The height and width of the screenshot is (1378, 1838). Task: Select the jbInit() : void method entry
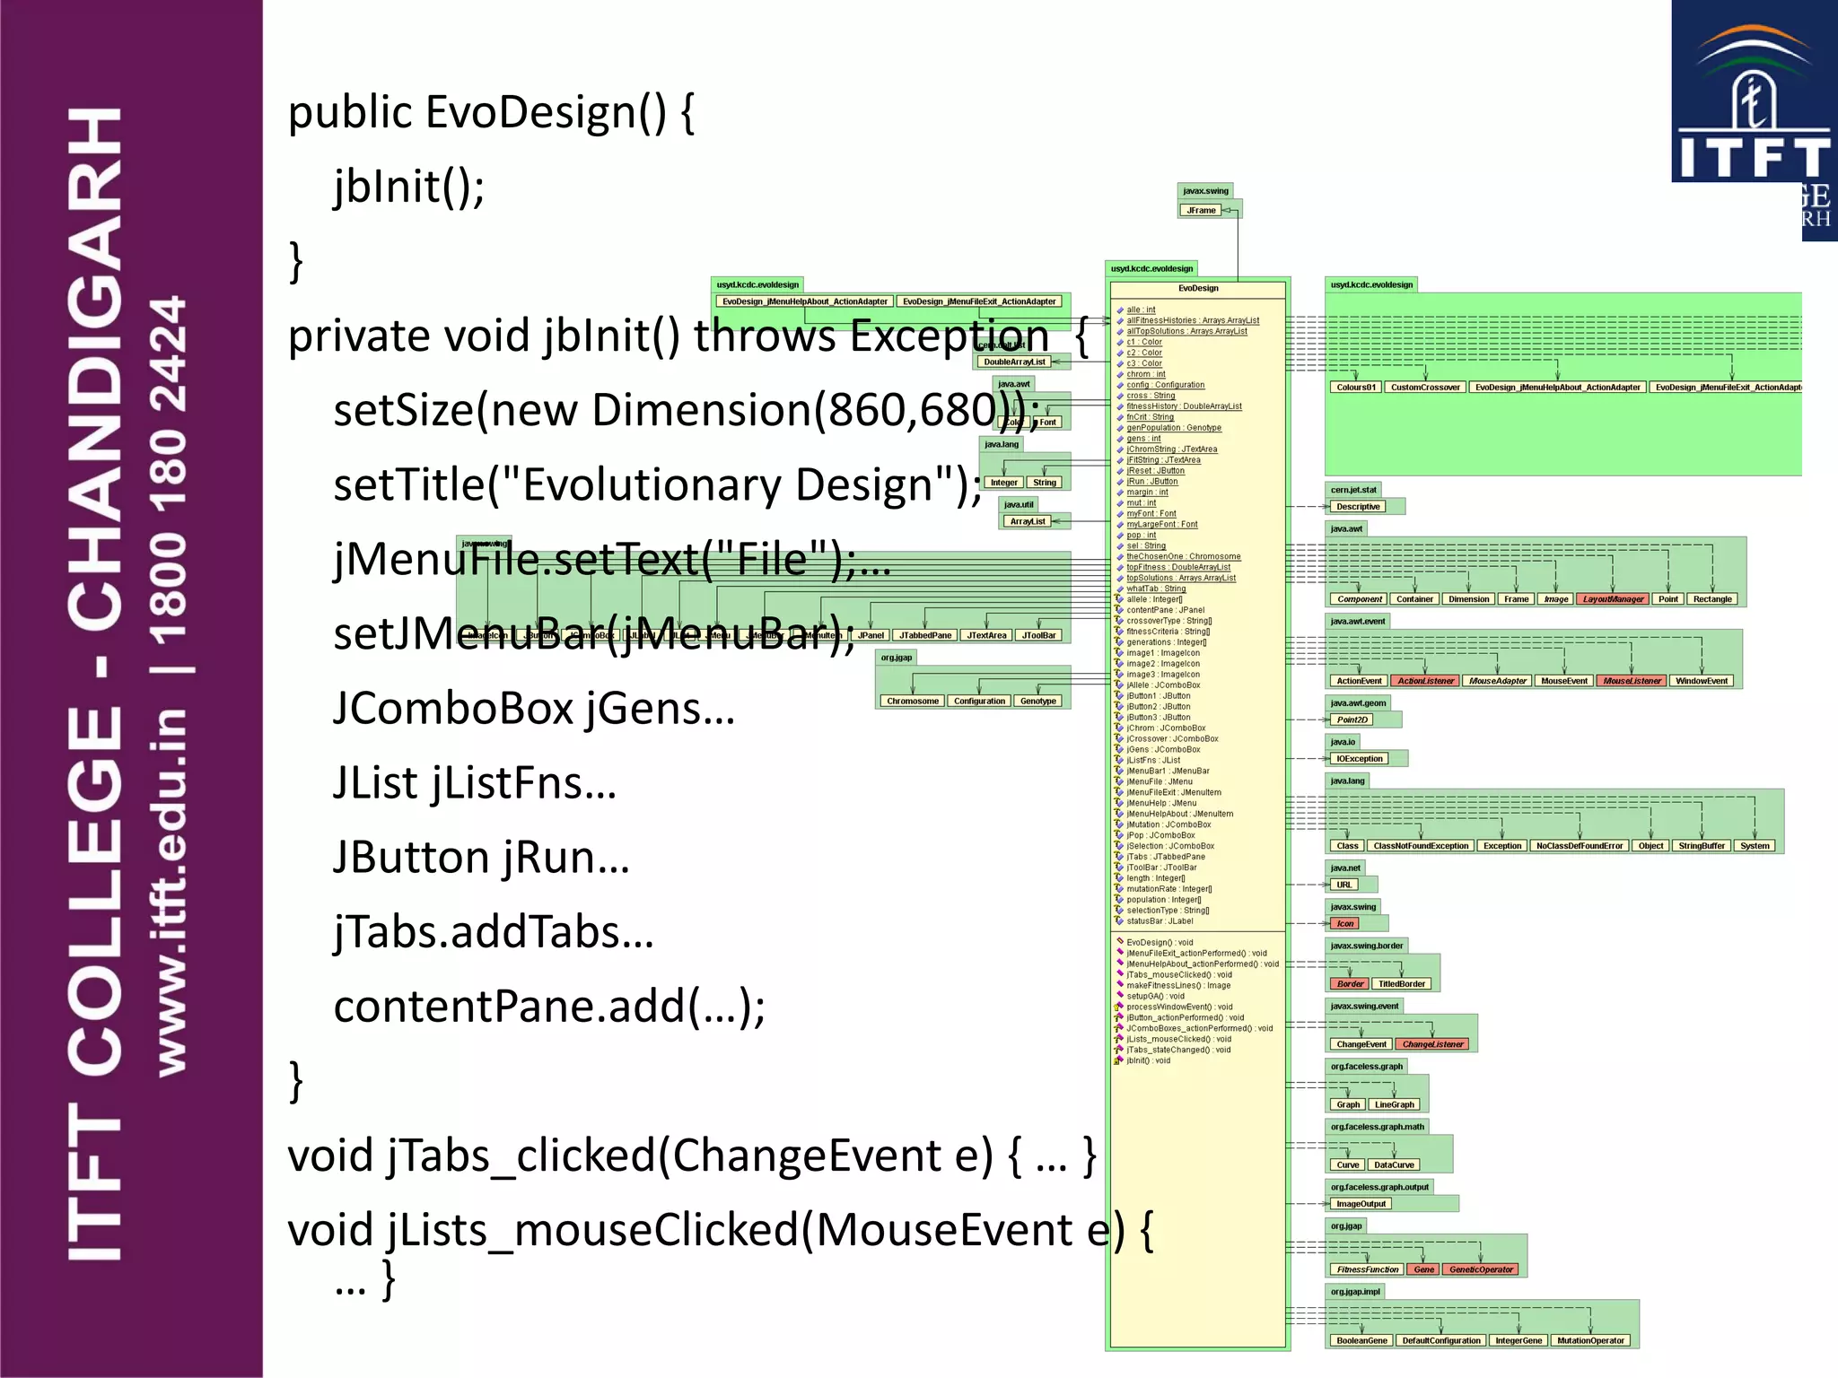coord(1148,1060)
